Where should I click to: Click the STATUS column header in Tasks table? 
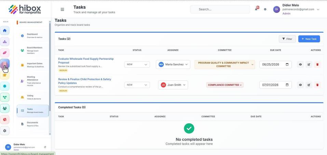click(137, 50)
